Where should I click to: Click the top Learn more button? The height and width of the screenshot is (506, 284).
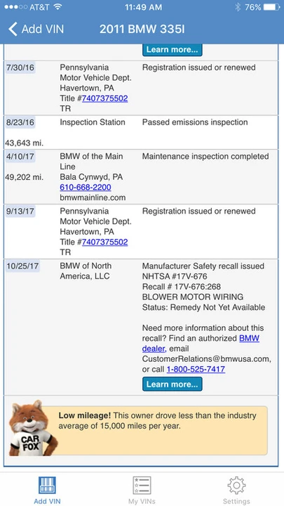point(173,50)
